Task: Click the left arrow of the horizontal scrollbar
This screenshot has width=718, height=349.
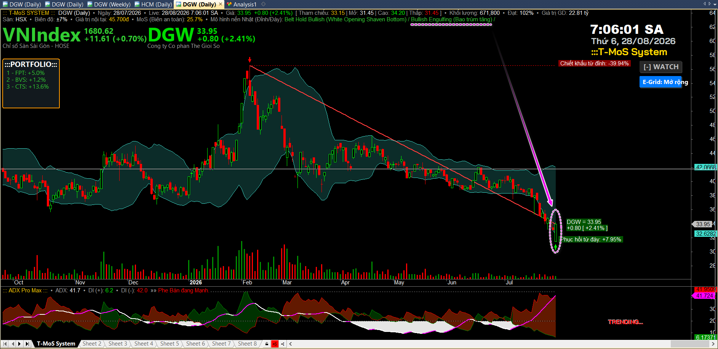Action: coord(291,344)
